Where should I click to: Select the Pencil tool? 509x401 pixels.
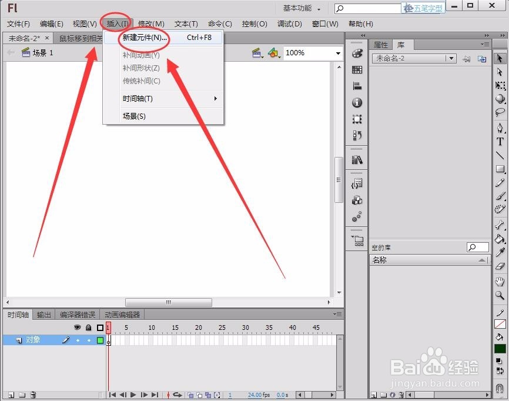tap(500, 183)
